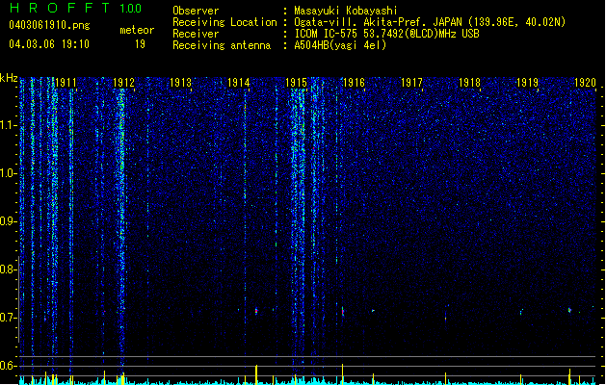The width and height of the screenshot is (606, 385).
Task: Click the 1.0 kHz frequency label
Action: pos(9,173)
